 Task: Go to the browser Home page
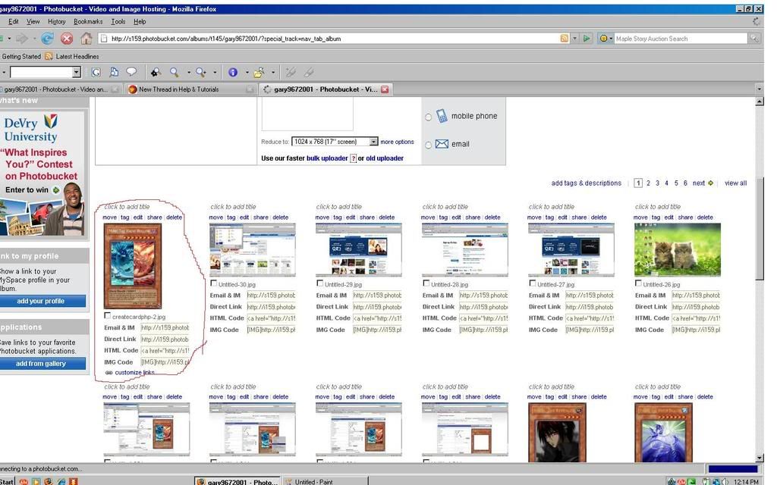[86, 39]
